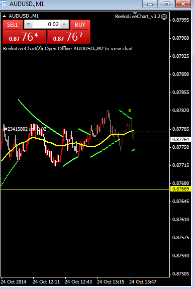
Task: Click the chart window icon in title bar
Action: 4,4
